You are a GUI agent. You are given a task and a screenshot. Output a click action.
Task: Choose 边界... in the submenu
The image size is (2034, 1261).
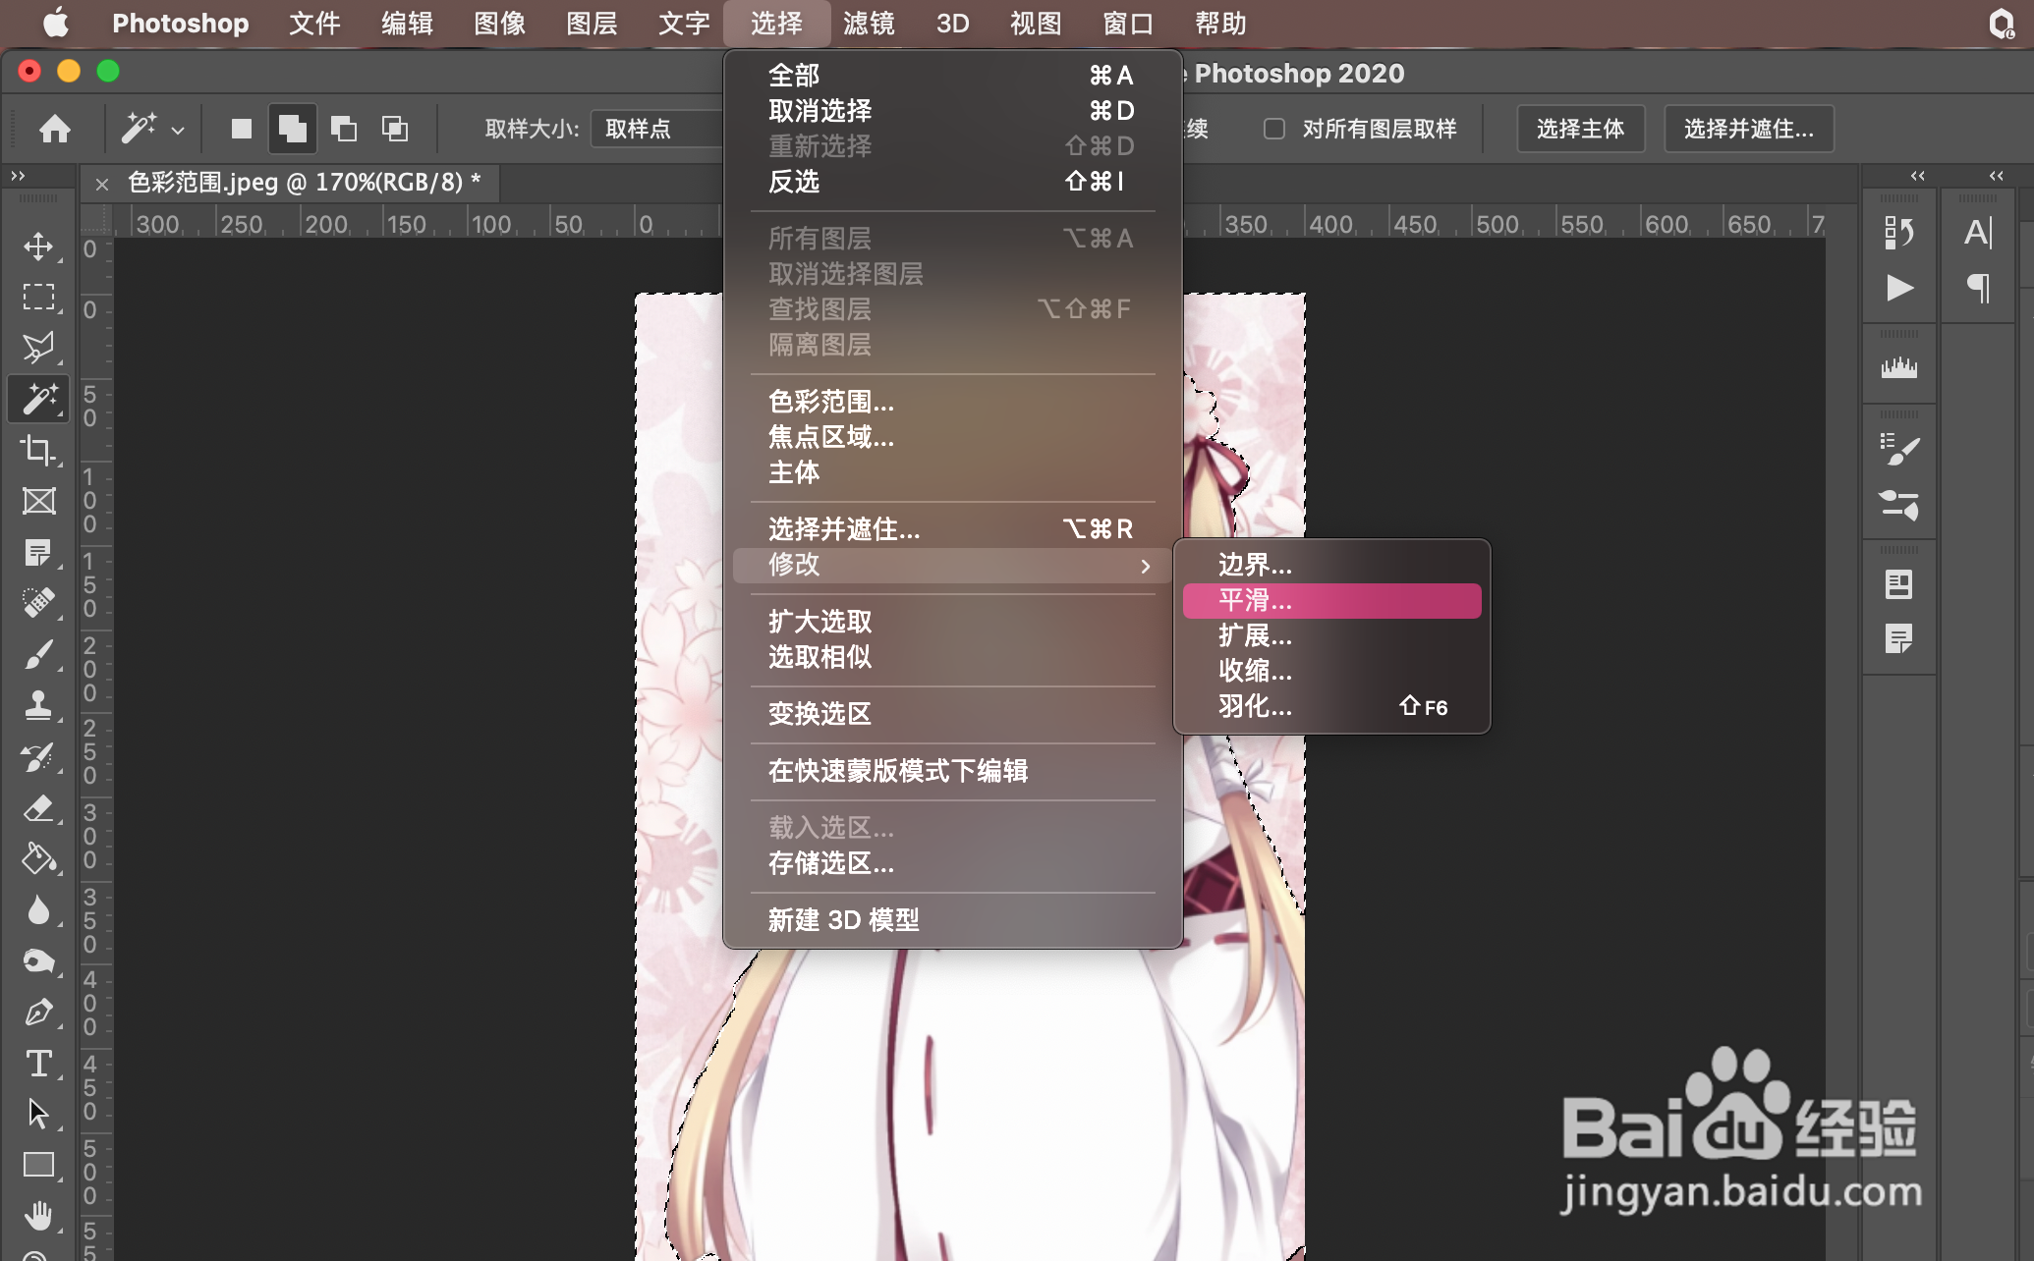pos(1331,565)
